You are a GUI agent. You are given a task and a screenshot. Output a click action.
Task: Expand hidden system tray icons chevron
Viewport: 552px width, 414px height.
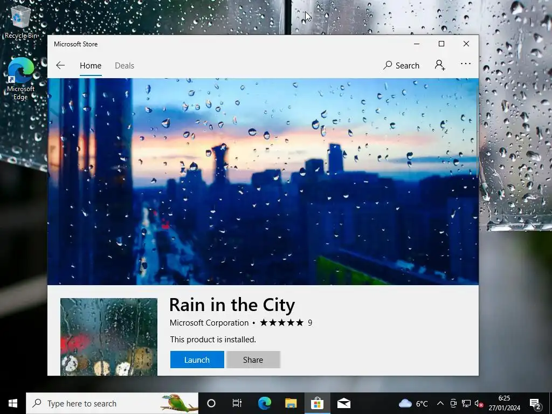[440, 403]
